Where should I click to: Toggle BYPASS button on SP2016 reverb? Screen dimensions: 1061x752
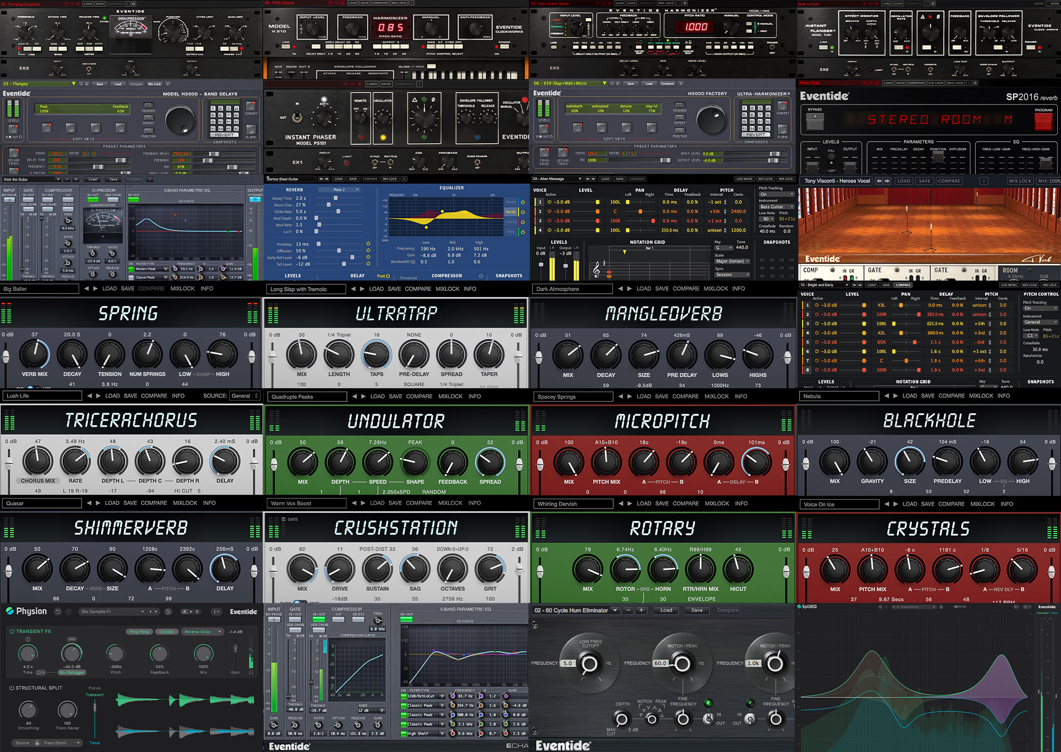tap(815, 121)
